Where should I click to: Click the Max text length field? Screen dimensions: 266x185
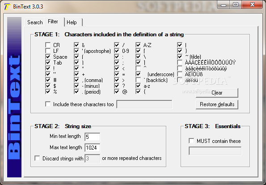(92, 147)
